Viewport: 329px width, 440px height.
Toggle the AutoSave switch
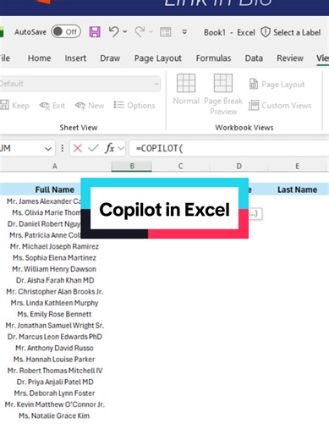tap(66, 32)
